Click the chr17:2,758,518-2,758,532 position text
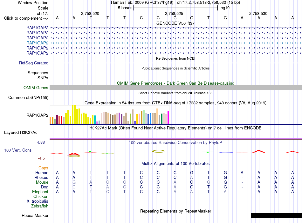Screen dimensions: 302x223 point(209,3)
